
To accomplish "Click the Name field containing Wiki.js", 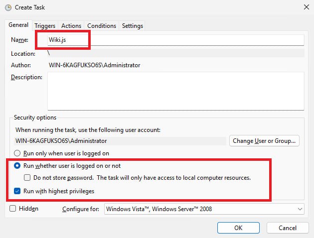I will tap(176, 40).
